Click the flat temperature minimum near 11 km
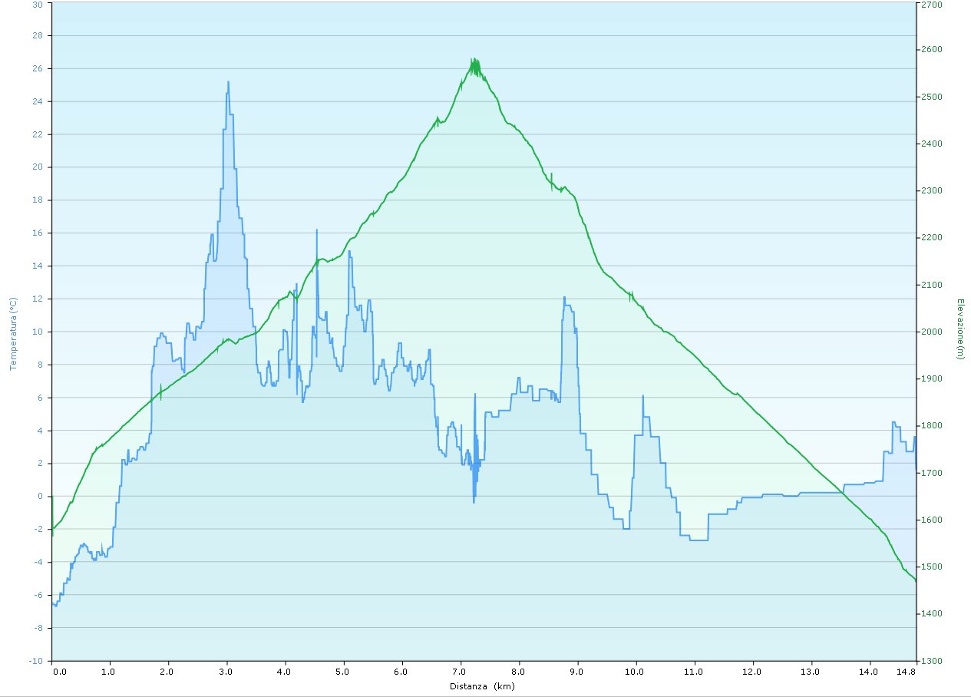Viewport: 971px width, 697px height. (699, 540)
